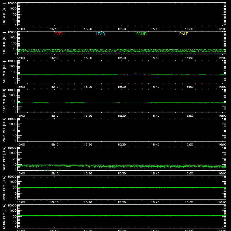The width and height of the screenshot is (231, 231).
Task: Click the green trace in 610 MHz panel
Action: pos(122,74)
